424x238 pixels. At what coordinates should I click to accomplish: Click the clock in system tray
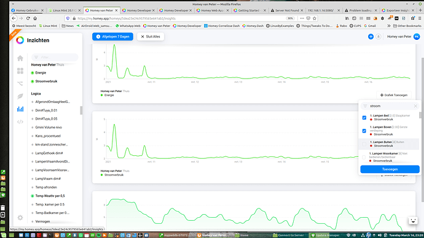[x=406, y=236]
